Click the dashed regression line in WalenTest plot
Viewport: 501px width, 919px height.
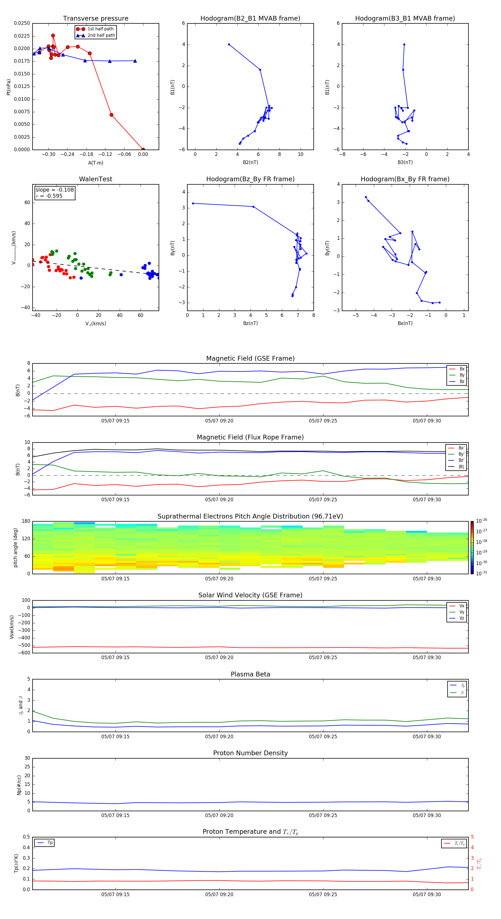95,268
